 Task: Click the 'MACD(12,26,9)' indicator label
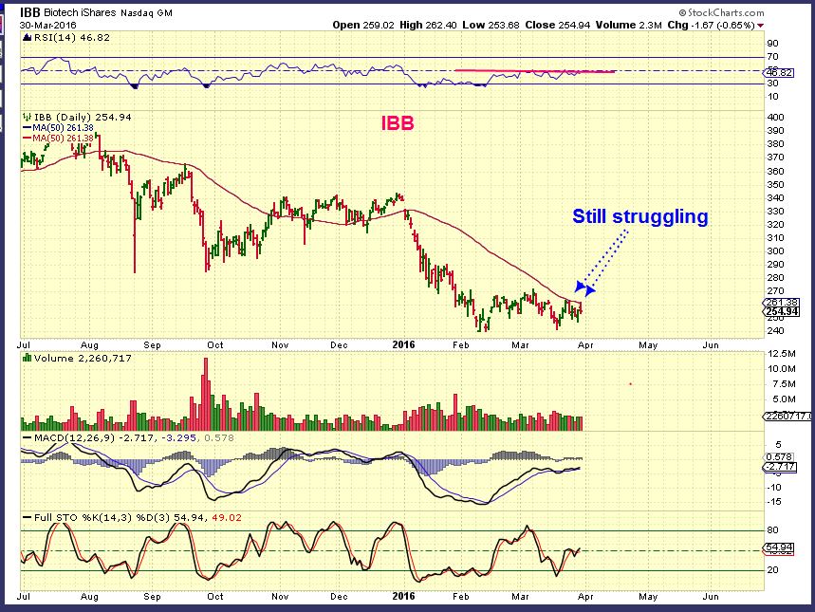click(74, 437)
